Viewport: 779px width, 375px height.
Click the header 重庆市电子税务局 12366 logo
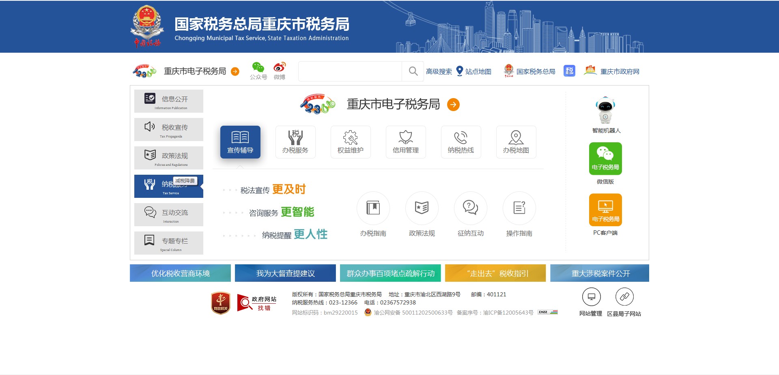[x=144, y=71]
